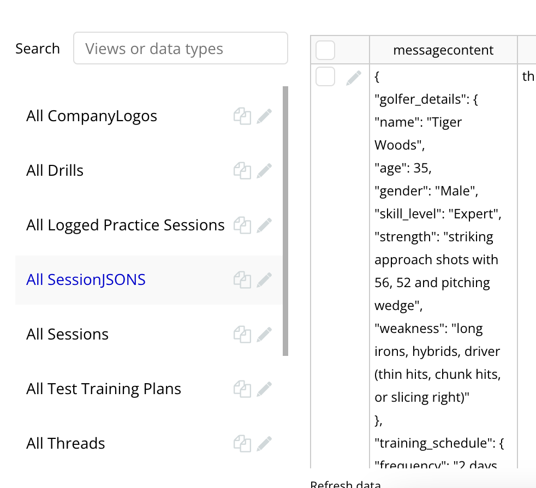Tick the select-all checkbox in table header
This screenshot has height=488, width=536.
pos(325,50)
